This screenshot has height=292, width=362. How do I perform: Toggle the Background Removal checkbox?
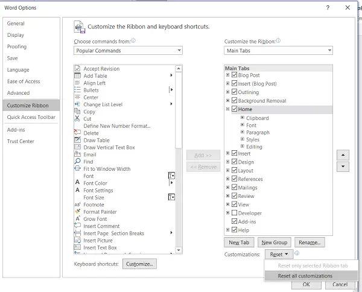pyautogui.click(x=234, y=100)
